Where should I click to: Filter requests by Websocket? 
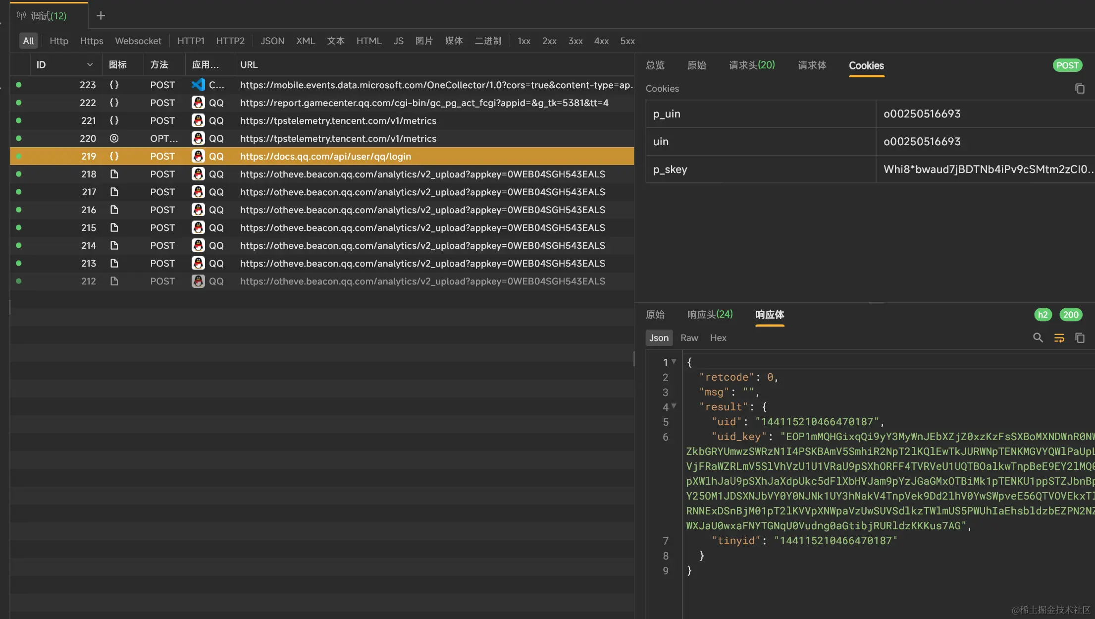[138, 41]
